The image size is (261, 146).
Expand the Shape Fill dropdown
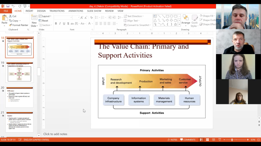(208, 16)
